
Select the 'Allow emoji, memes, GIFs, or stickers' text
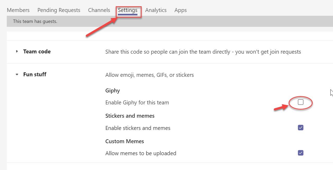149,75
